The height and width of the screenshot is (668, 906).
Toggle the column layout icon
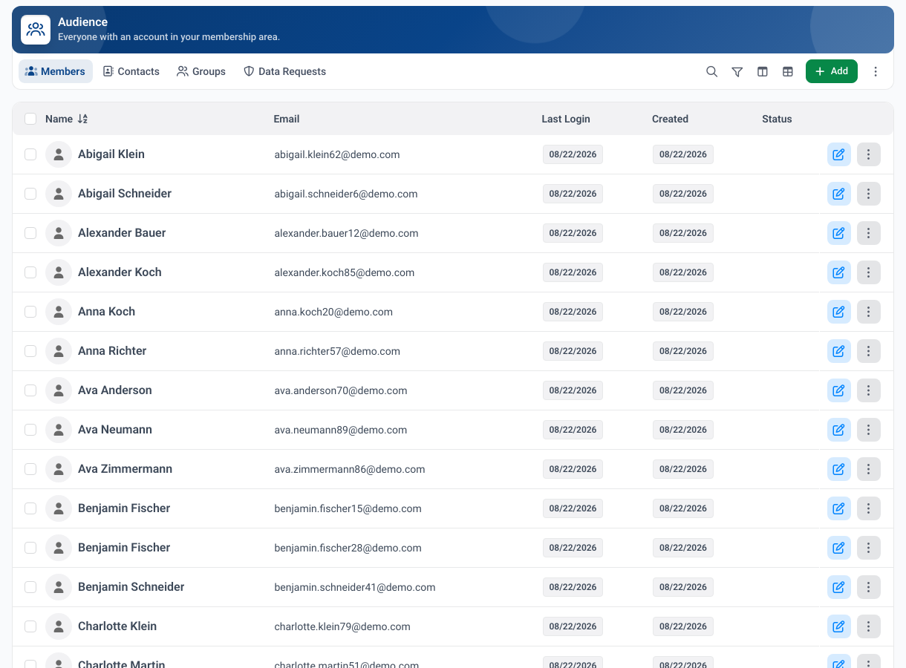pos(762,71)
